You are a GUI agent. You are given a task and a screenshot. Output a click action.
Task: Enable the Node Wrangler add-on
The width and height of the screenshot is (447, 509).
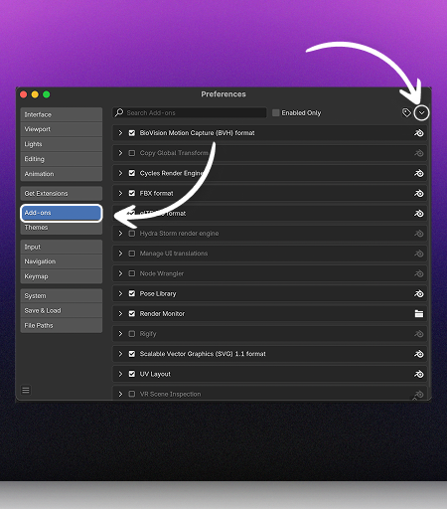pyautogui.click(x=132, y=273)
